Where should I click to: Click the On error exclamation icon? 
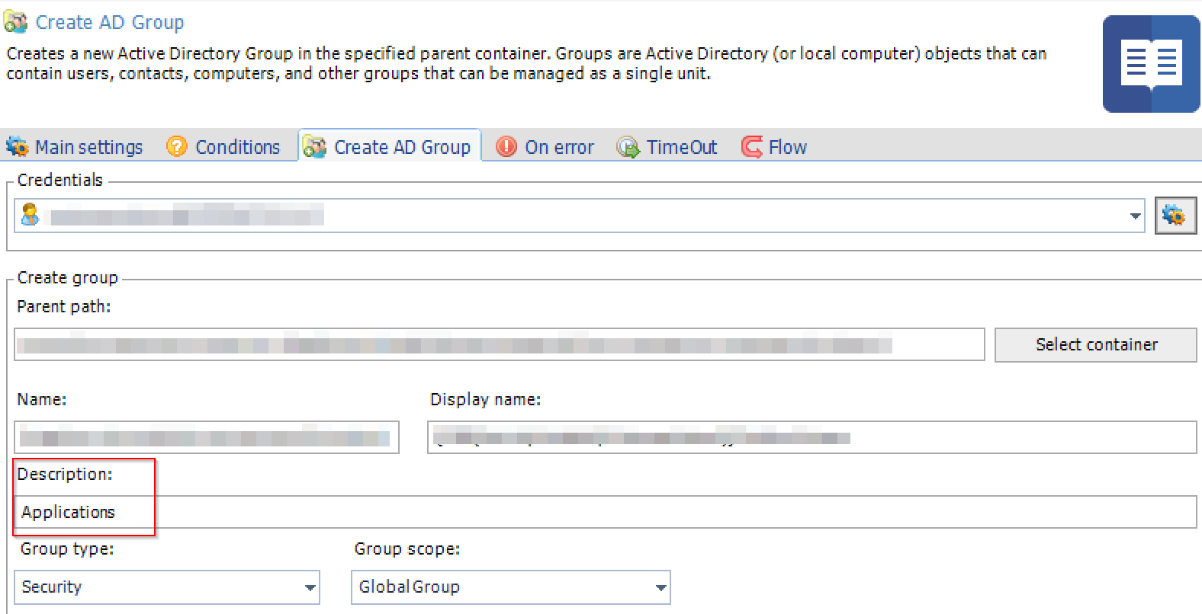[506, 146]
